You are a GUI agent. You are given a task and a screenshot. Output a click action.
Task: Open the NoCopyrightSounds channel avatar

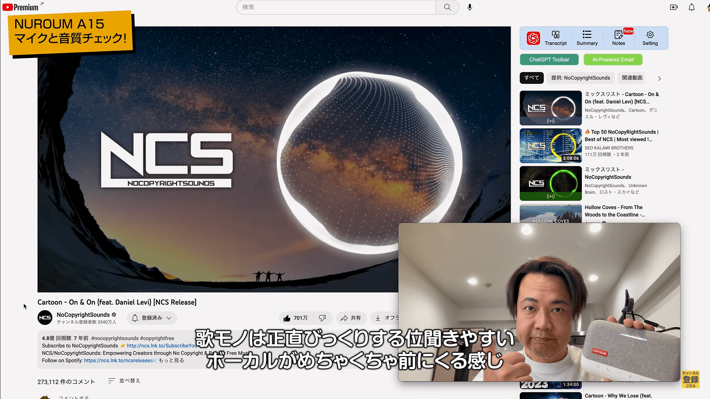coord(45,318)
